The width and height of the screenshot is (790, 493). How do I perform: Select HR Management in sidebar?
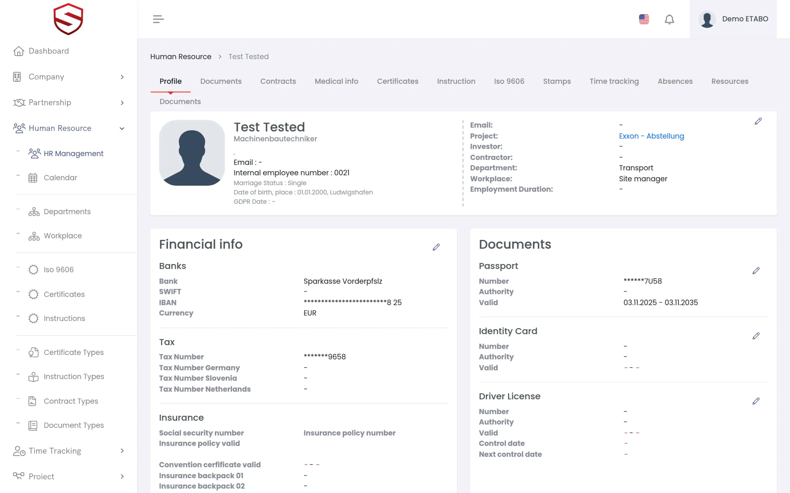pos(66,153)
